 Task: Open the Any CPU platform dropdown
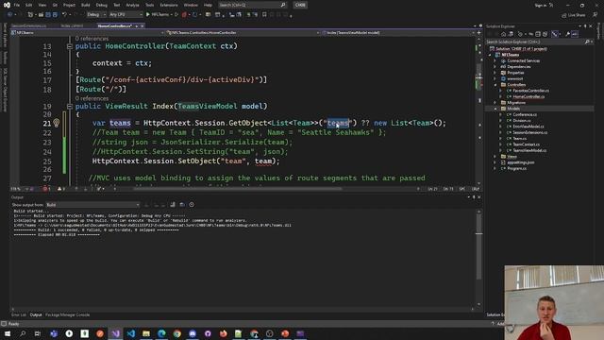click(126, 15)
